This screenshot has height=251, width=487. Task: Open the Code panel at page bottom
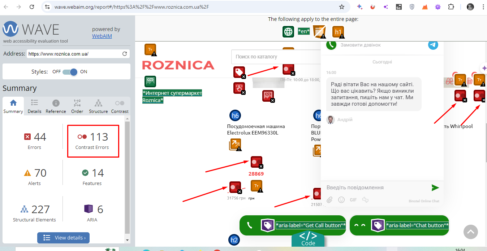point(308,239)
